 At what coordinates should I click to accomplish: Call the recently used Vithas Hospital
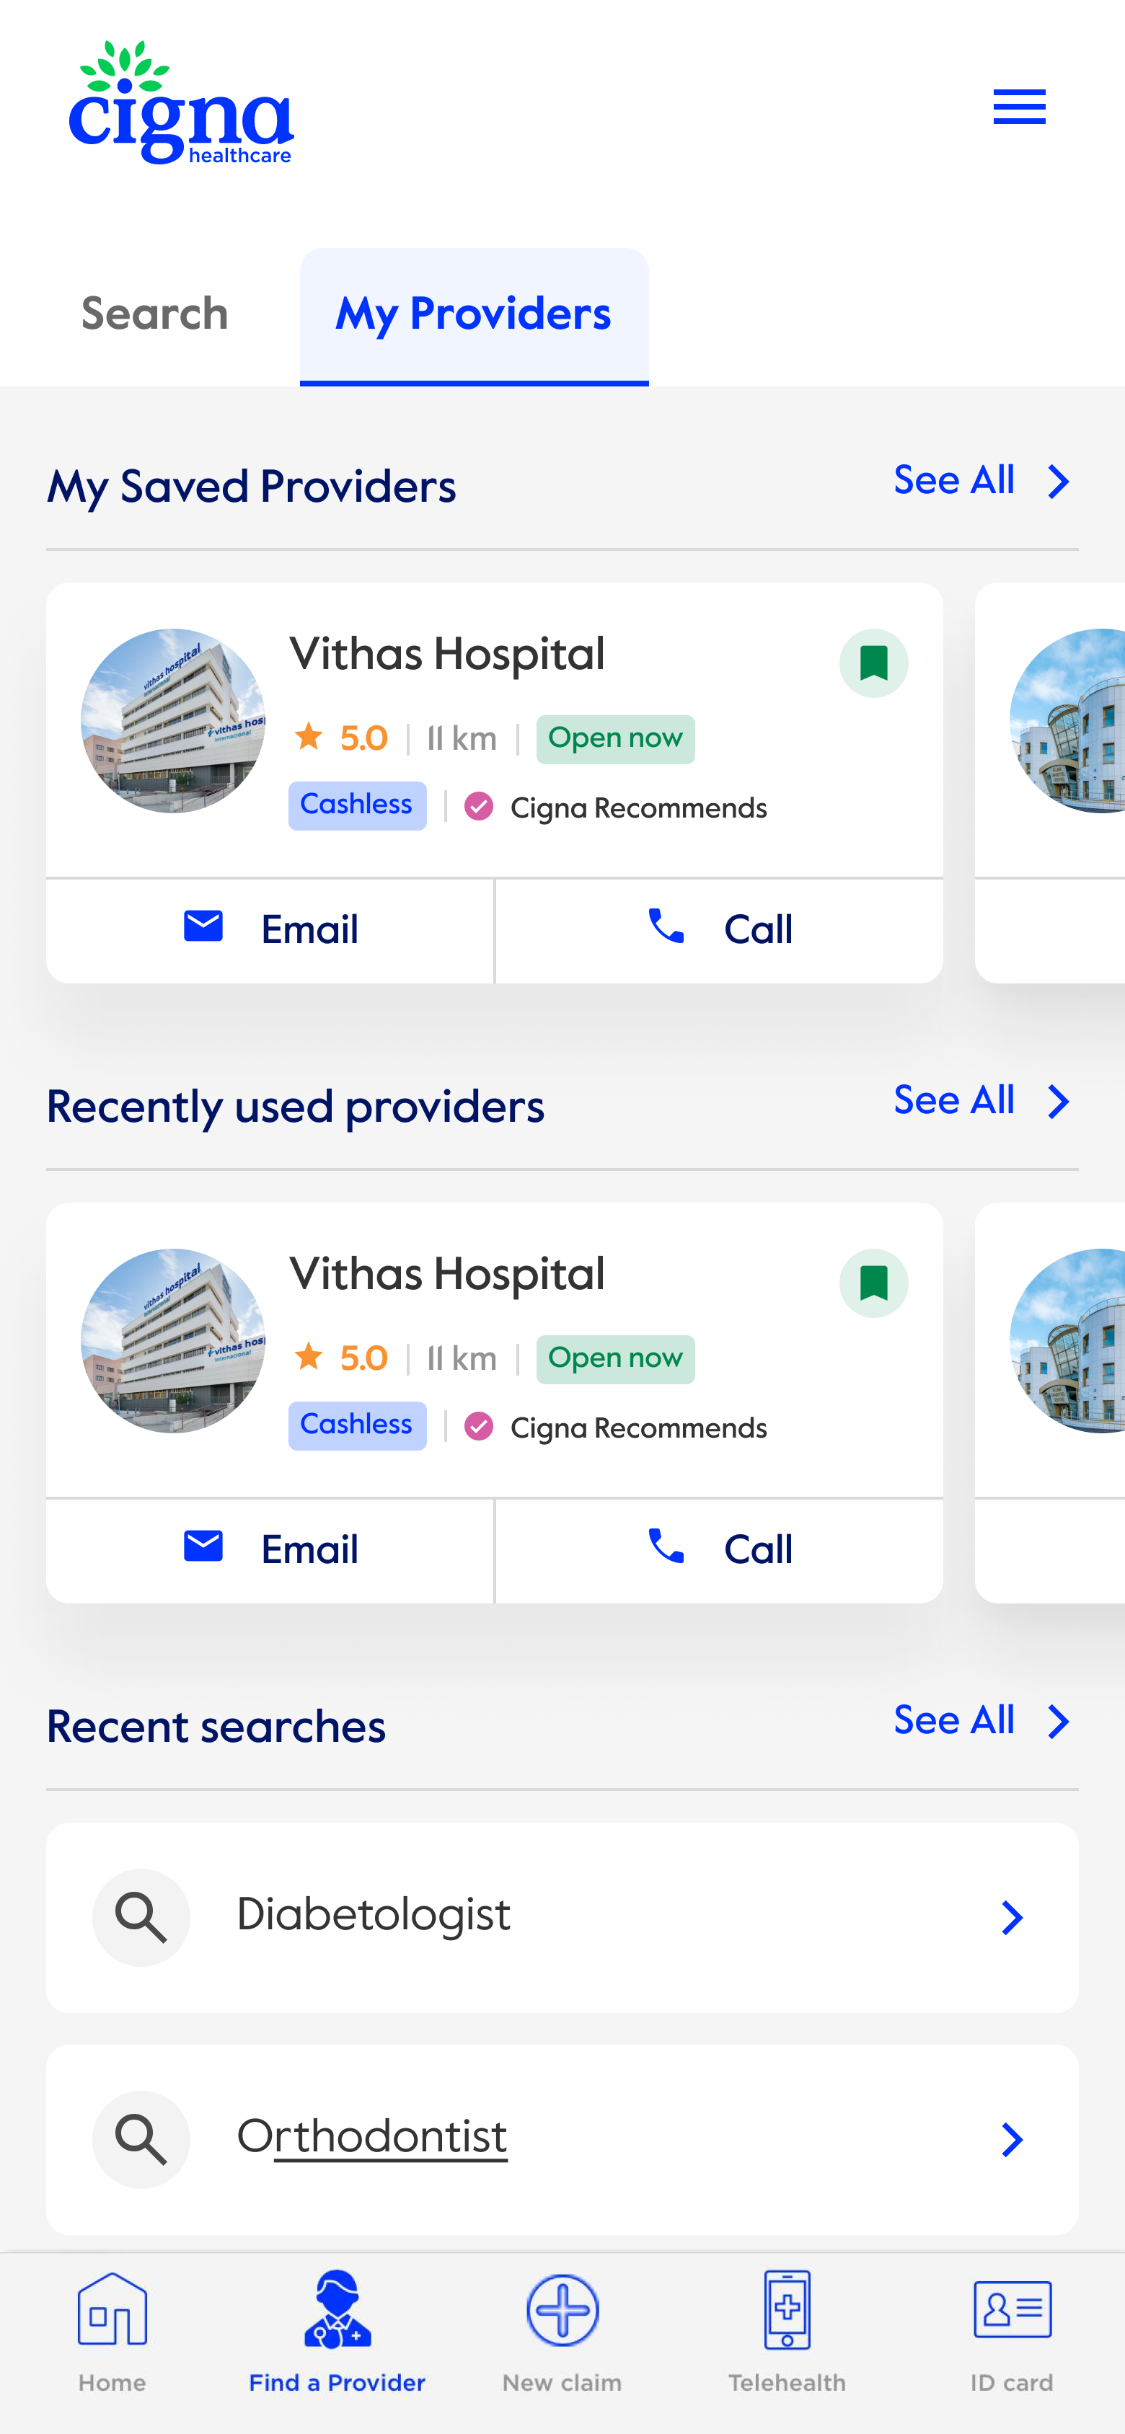(718, 1549)
